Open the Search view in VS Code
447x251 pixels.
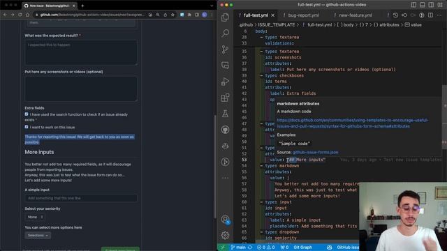(x=225, y=33)
